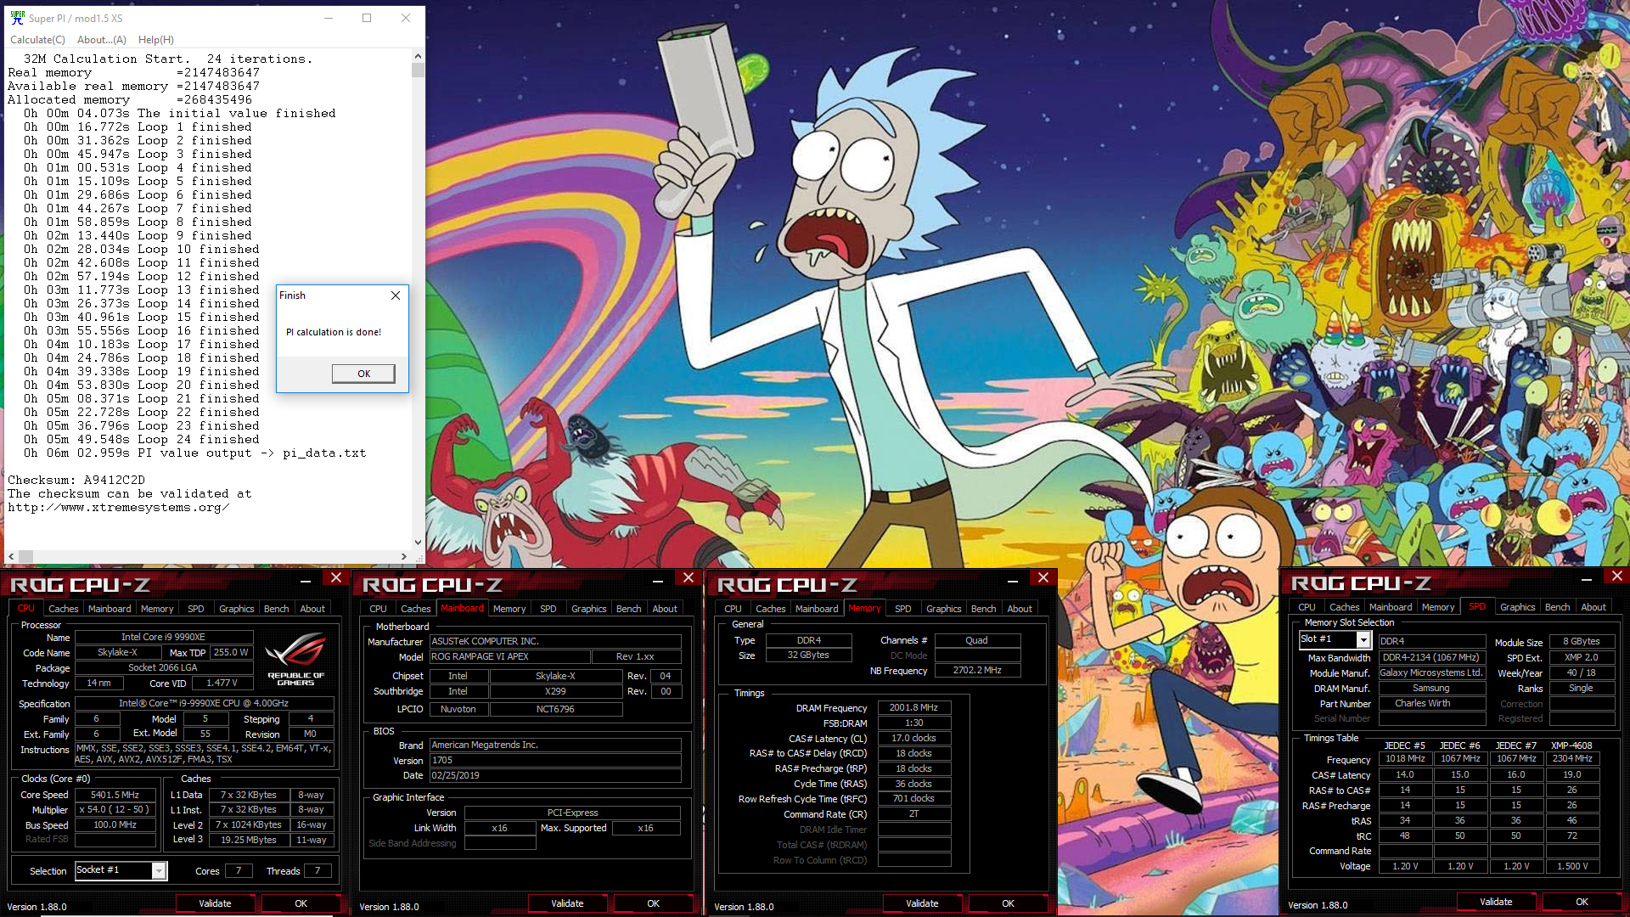Click the xtremesystems.org URL text
Screen dimensions: 1630x917
119,507
